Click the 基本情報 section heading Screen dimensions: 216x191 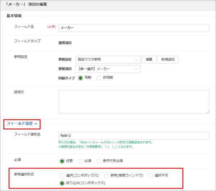pyautogui.click(x=14, y=16)
